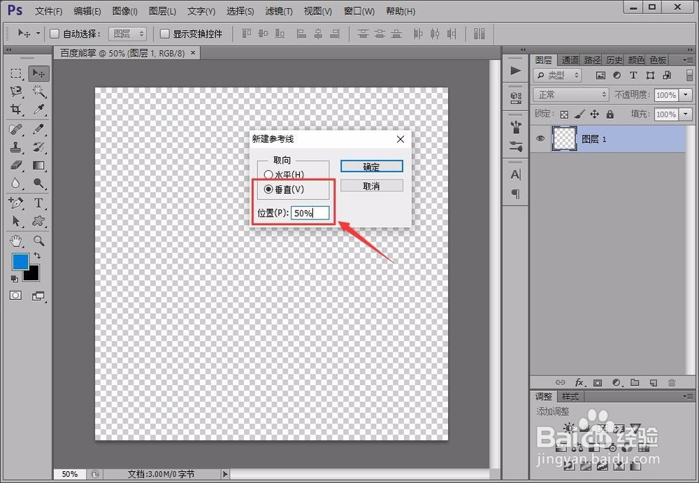Select the Pen tool
The image size is (699, 483).
click(16, 203)
